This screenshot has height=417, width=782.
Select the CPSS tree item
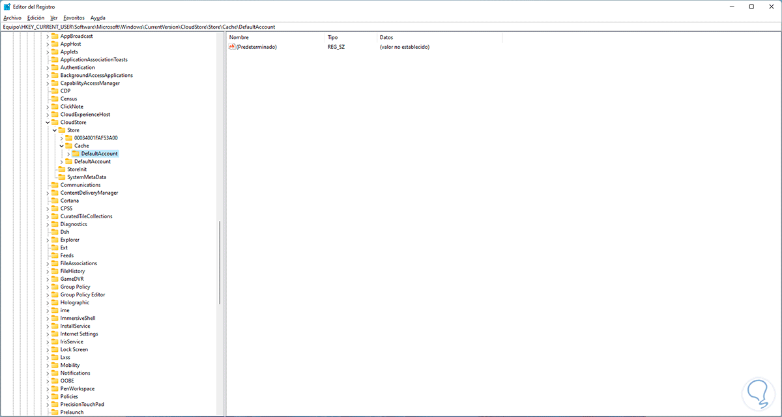point(66,208)
